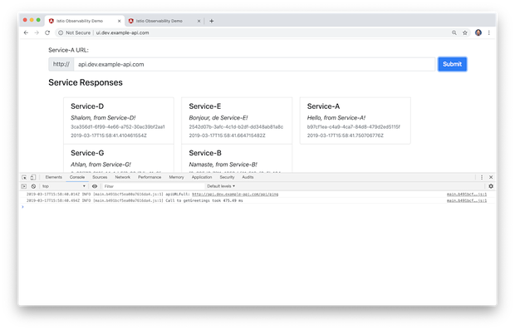
Task: Activate DevTools inspect element picker
Action: pos(24,177)
